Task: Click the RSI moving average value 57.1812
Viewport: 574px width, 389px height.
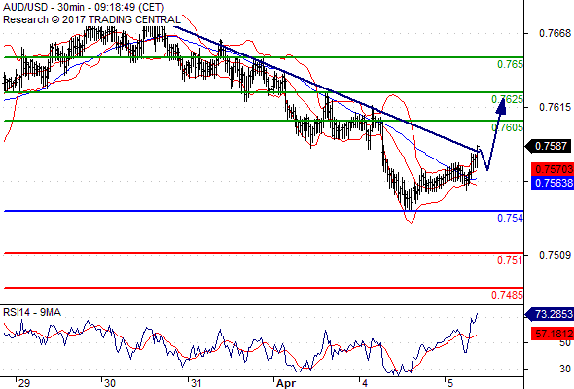Action: (553, 334)
